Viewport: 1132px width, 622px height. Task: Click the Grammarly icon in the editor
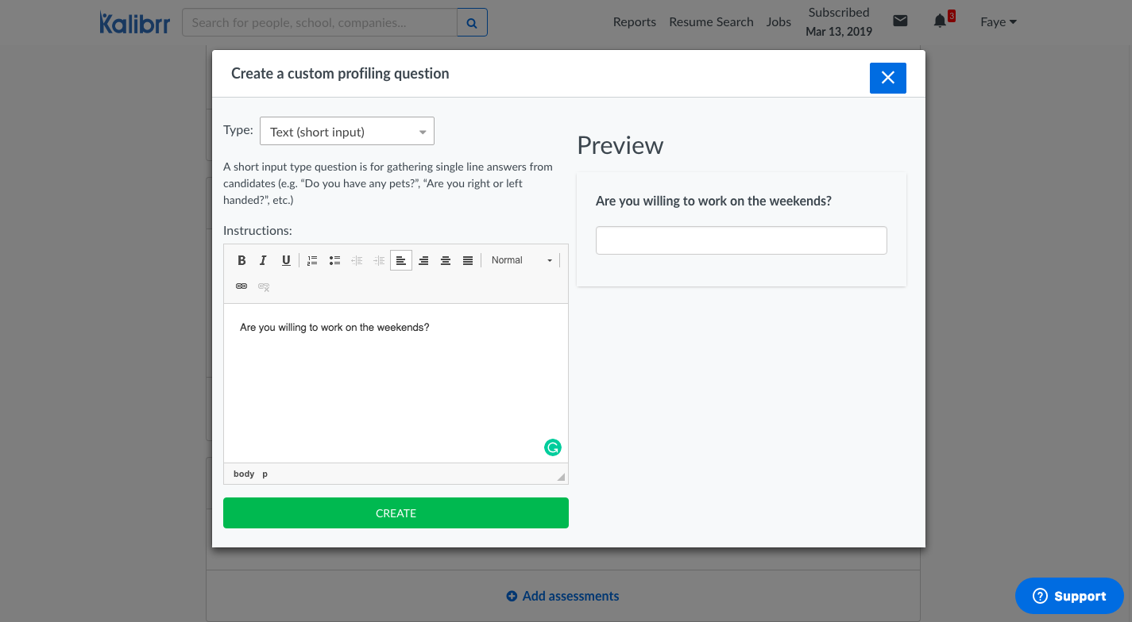553,447
